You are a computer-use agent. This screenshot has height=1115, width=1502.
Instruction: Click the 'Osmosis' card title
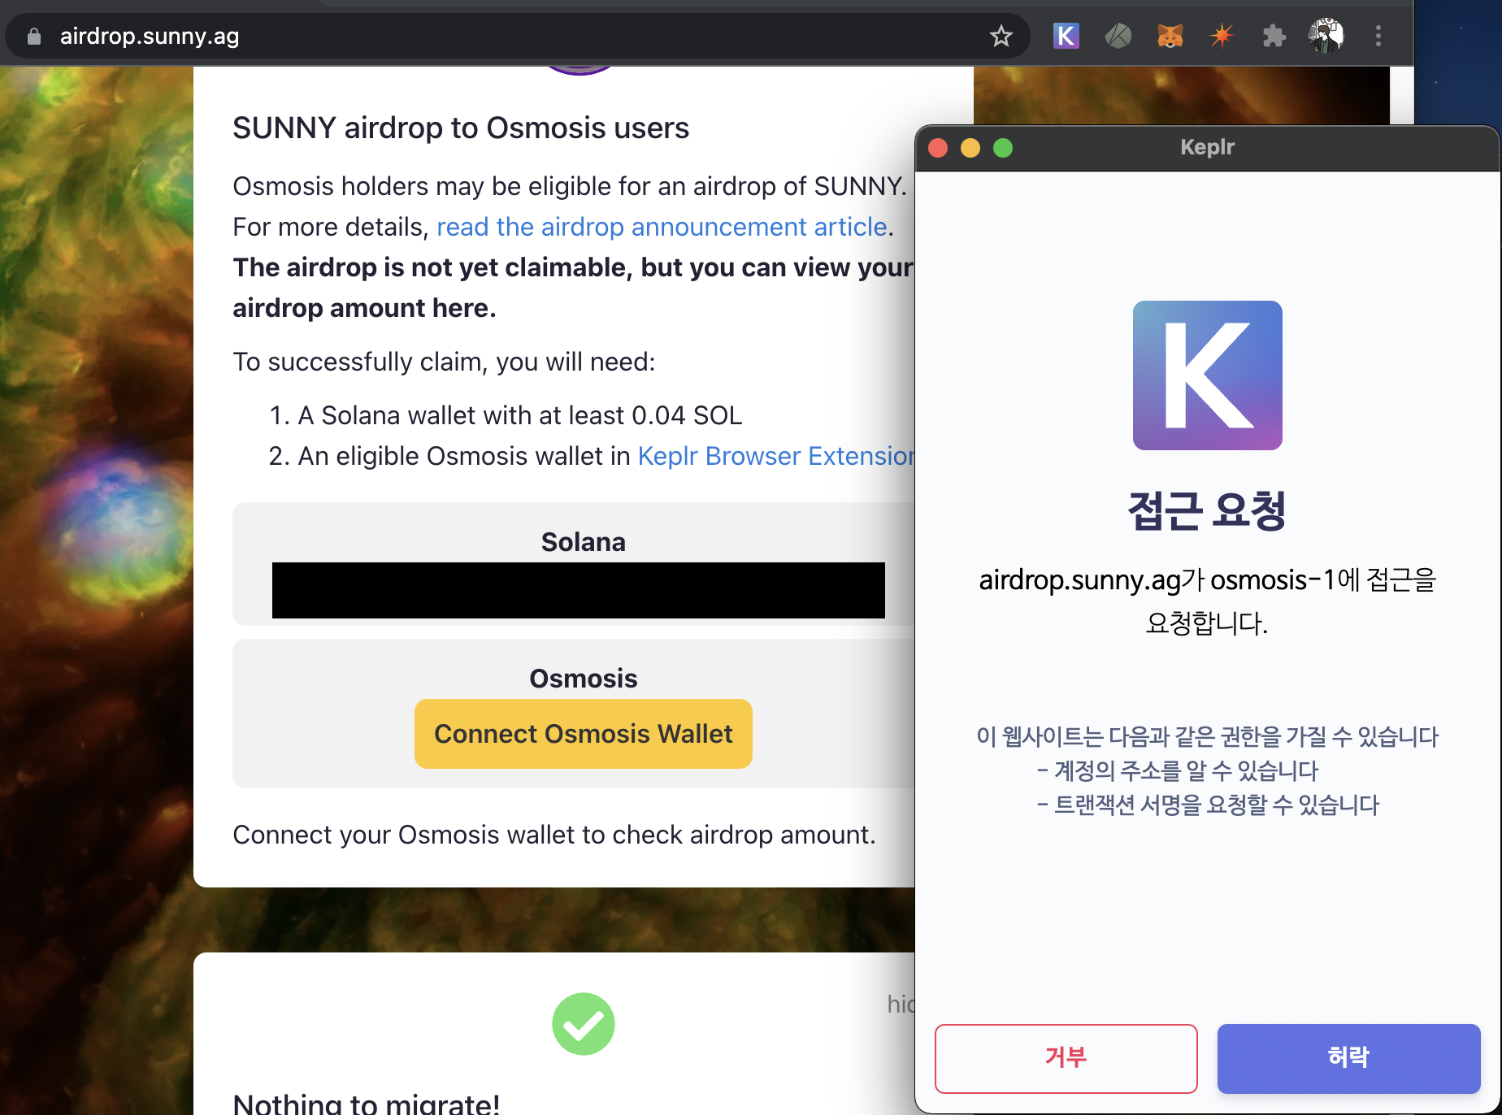(584, 679)
